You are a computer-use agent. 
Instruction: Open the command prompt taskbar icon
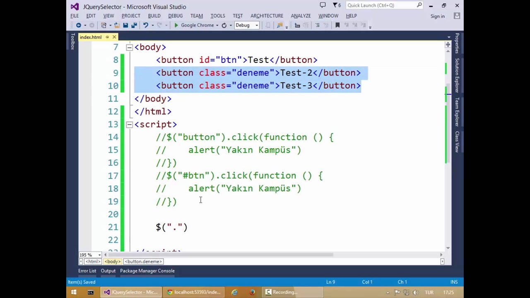point(90,292)
